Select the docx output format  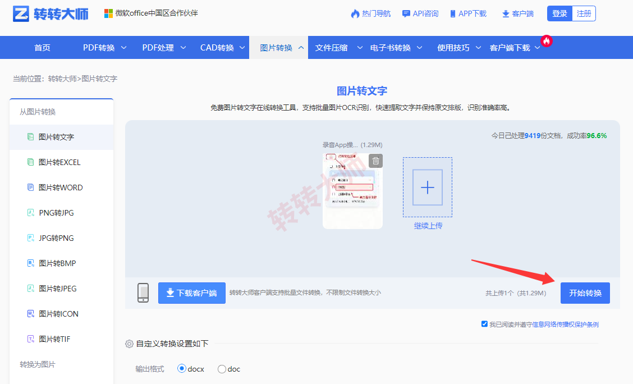click(182, 369)
